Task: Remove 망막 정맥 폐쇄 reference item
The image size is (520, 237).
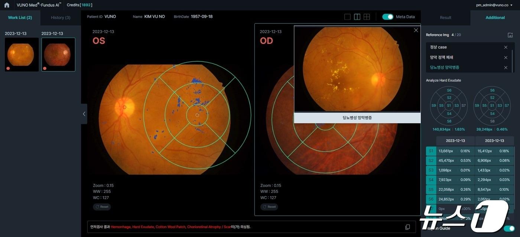Action: 506,58
